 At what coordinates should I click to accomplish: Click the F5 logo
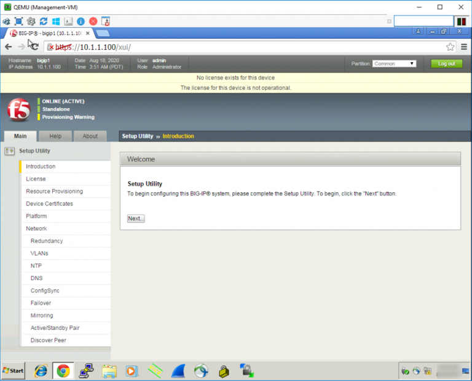tap(18, 109)
